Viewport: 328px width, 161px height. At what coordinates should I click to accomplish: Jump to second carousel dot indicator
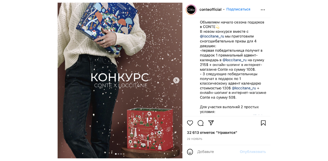pos(118,154)
